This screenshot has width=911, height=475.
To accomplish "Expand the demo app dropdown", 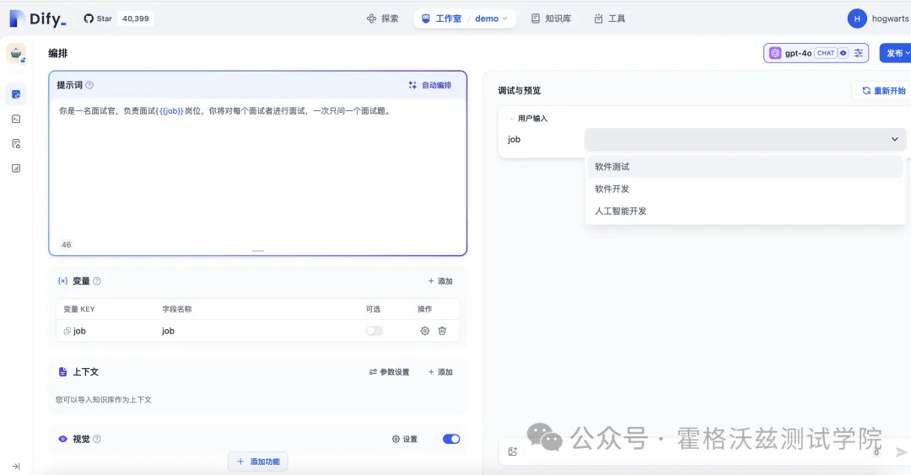I will pos(491,19).
